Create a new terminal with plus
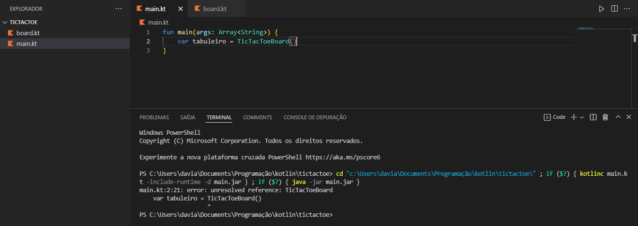This screenshot has width=638, height=226. point(574,117)
